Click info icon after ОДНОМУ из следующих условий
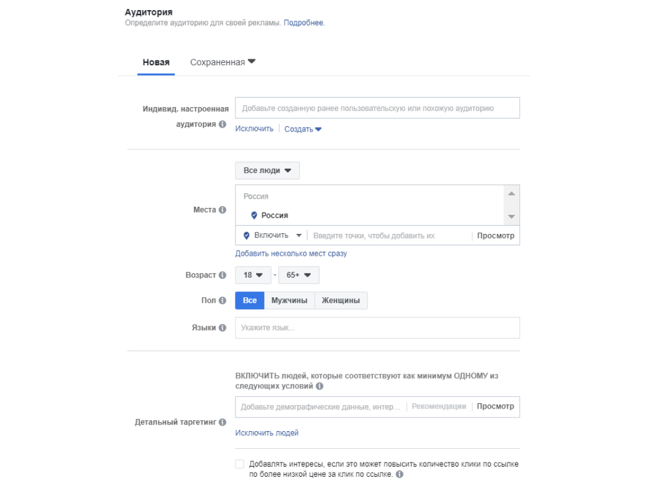648x485 pixels. click(320, 386)
